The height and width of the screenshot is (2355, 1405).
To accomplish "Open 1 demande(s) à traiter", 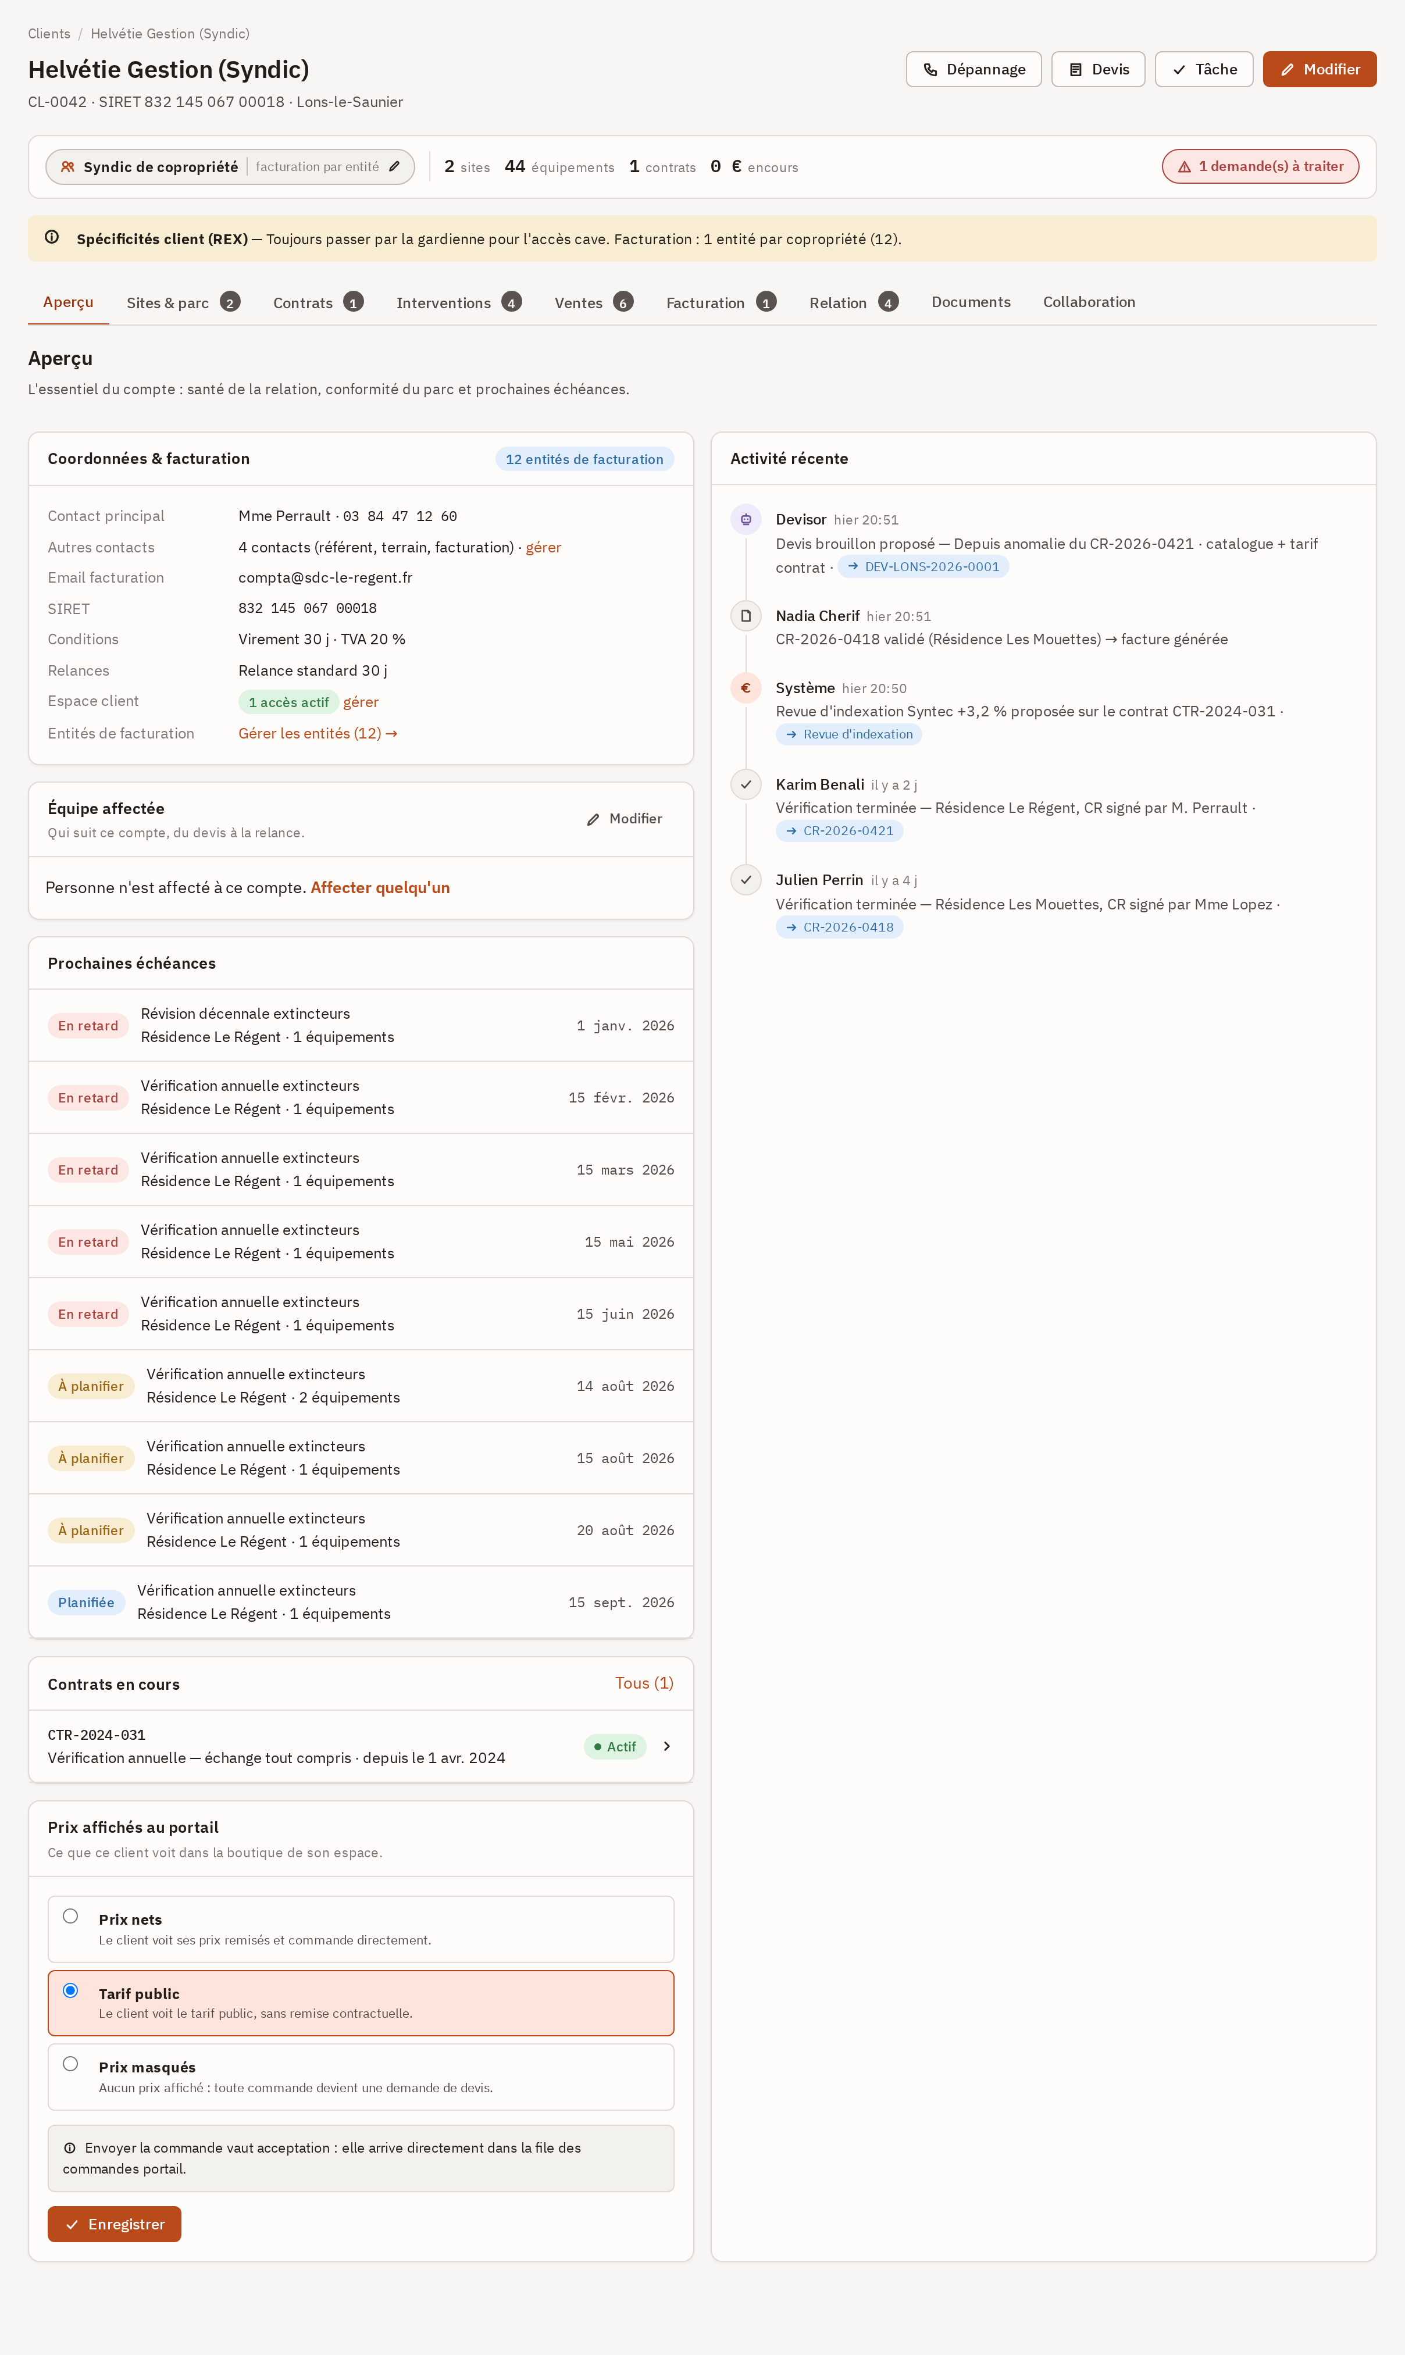I will [1260, 166].
